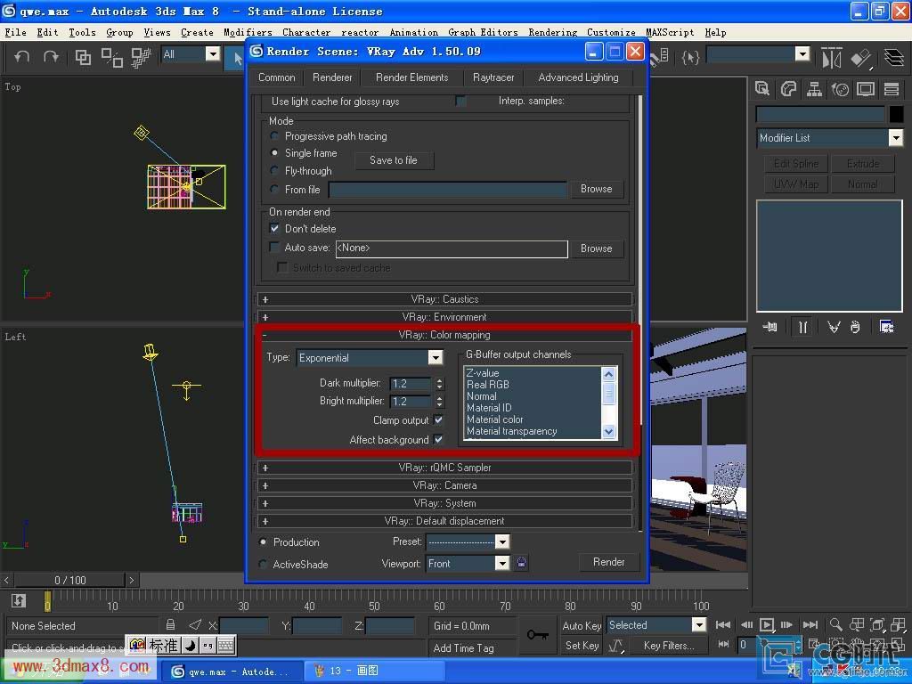Open Color mapping Type dropdown

point(435,357)
